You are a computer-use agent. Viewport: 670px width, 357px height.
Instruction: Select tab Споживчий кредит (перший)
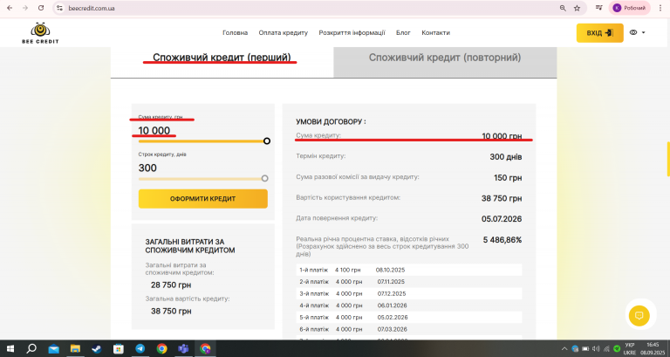coord(222,58)
